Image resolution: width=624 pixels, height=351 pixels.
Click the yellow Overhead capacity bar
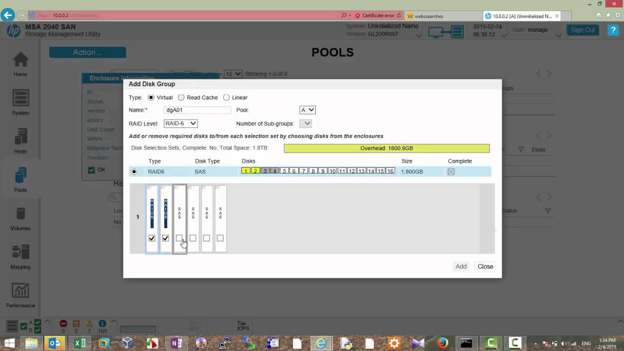click(x=387, y=148)
